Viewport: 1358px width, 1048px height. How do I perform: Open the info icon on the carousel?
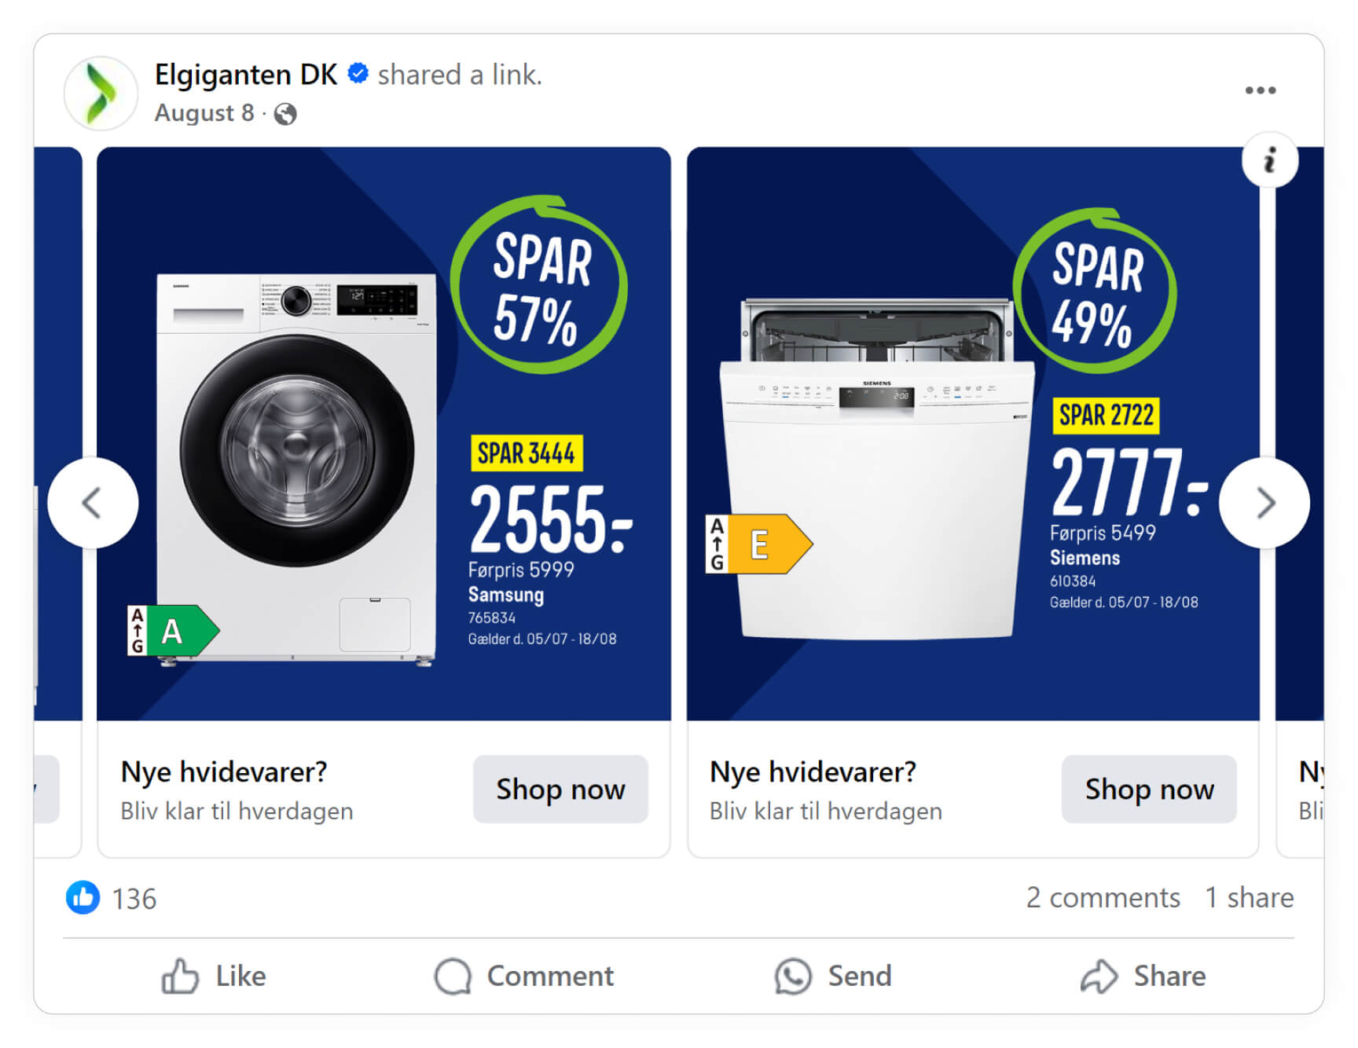1269,160
